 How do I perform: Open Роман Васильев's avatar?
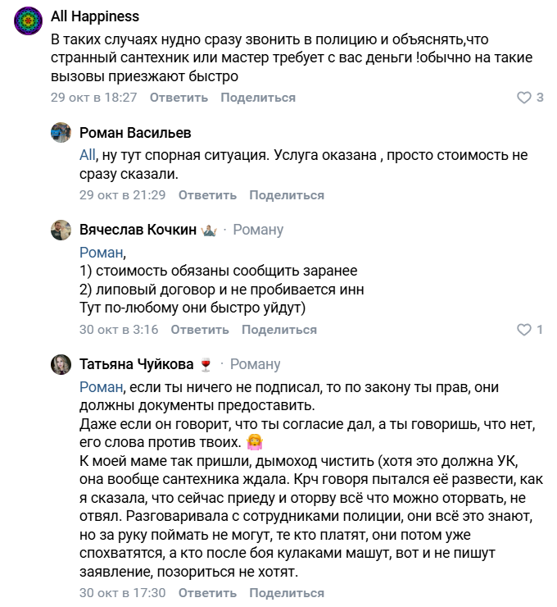point(61,134)
